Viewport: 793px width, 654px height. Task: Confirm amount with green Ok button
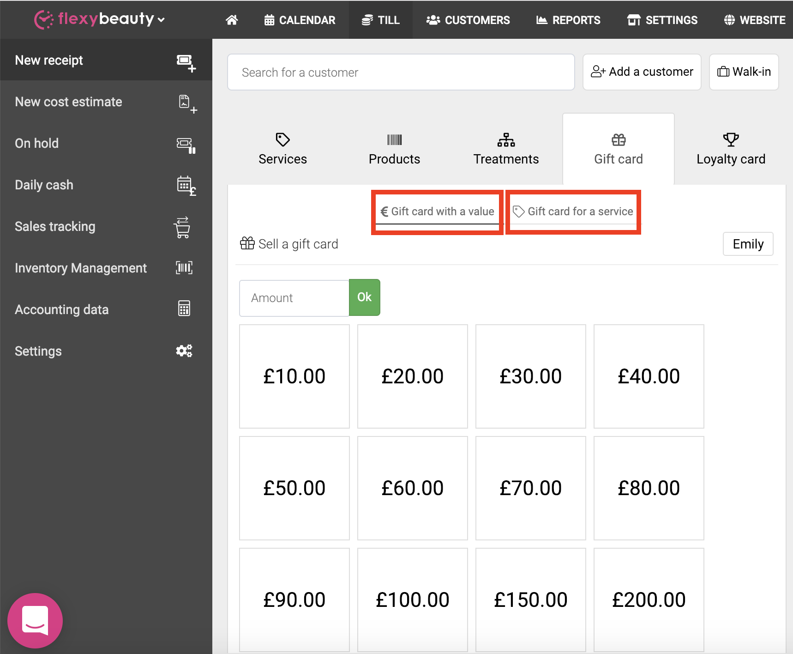(x=365, y=297)
